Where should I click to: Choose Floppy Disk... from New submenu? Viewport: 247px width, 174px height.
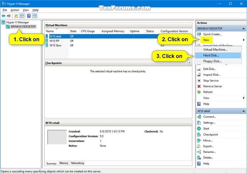click(218, 61)
